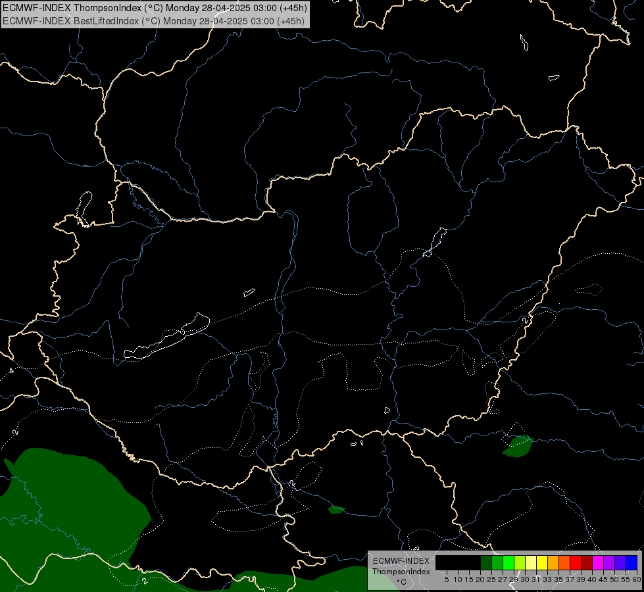Pick the magenta 40-45 legend swatch
Image resolution: width=644 pixels, height=592 pixels.
click(x=598, y=562)
